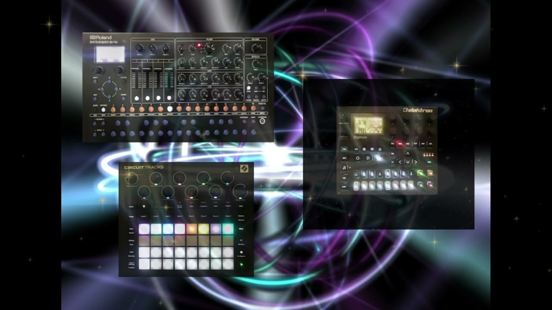Toggle the lit white button in Roland Effects section

tap(248, 88)
